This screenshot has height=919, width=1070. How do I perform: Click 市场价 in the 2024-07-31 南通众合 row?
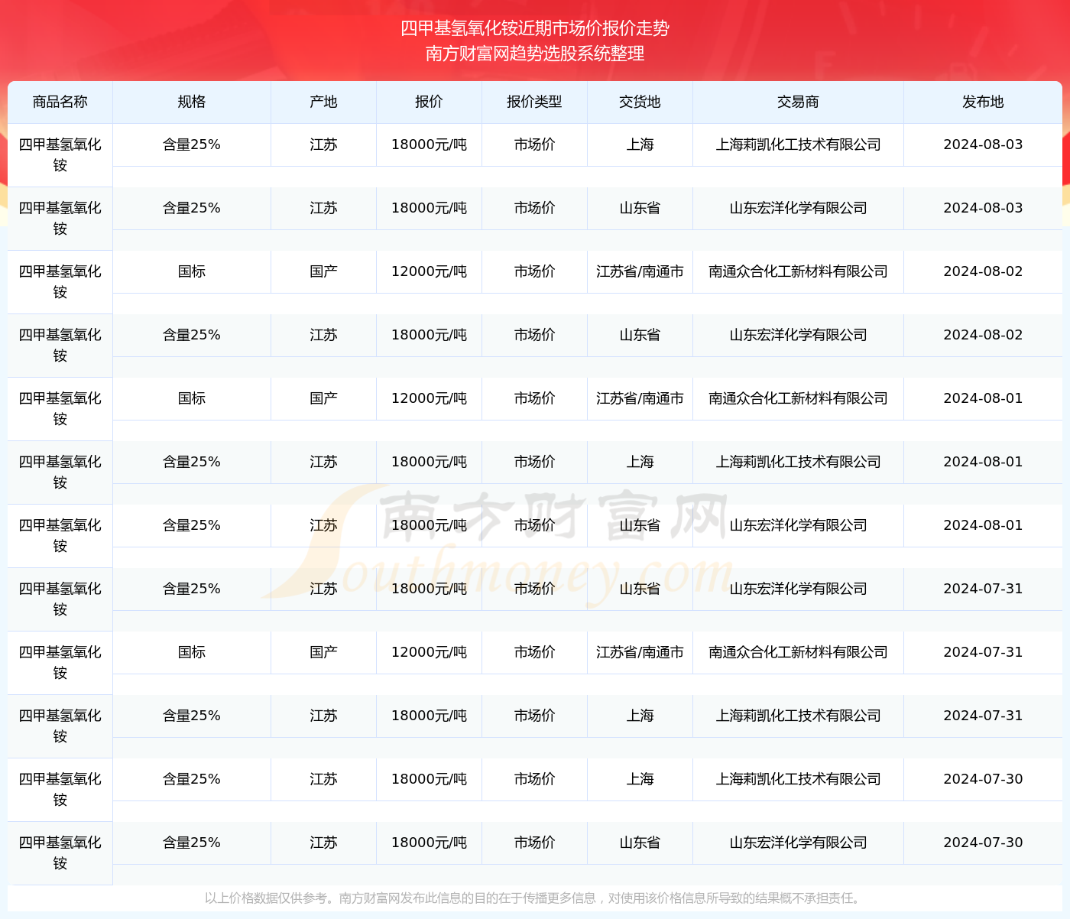[x=534, y=652]
